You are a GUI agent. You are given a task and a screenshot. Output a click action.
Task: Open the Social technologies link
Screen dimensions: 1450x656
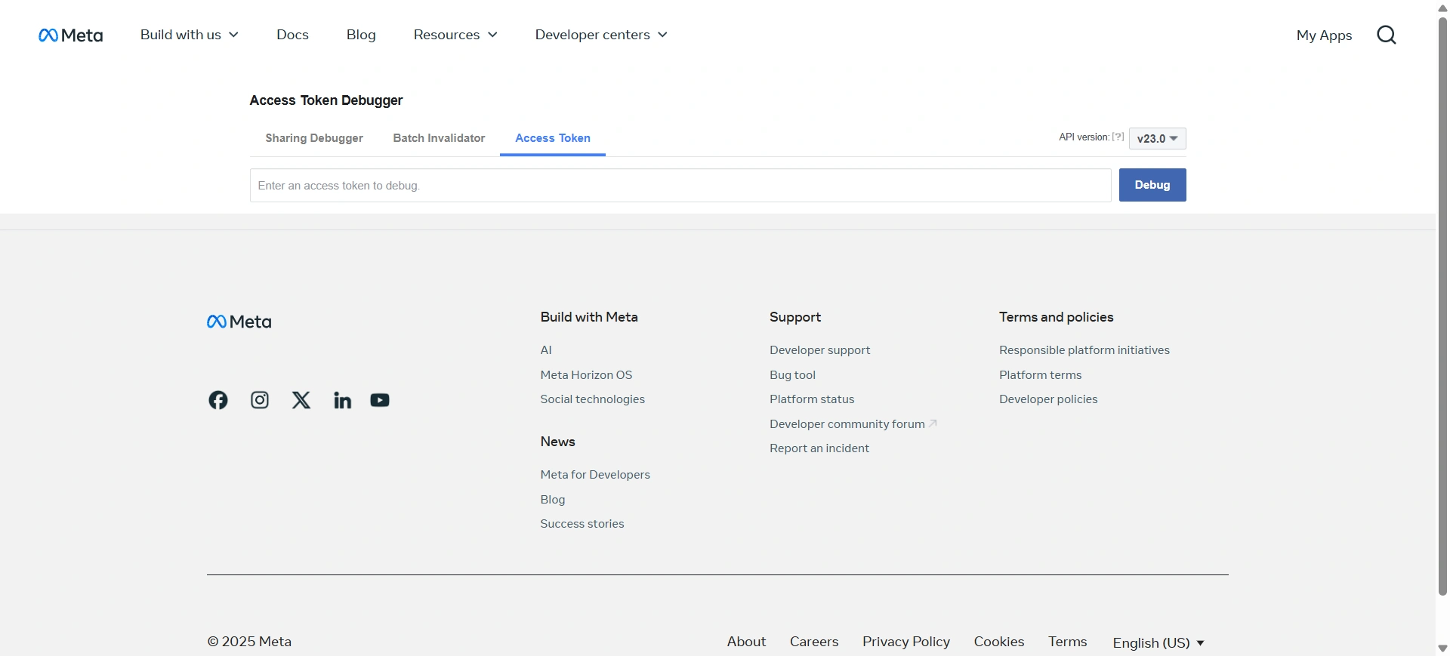(593, 399)
